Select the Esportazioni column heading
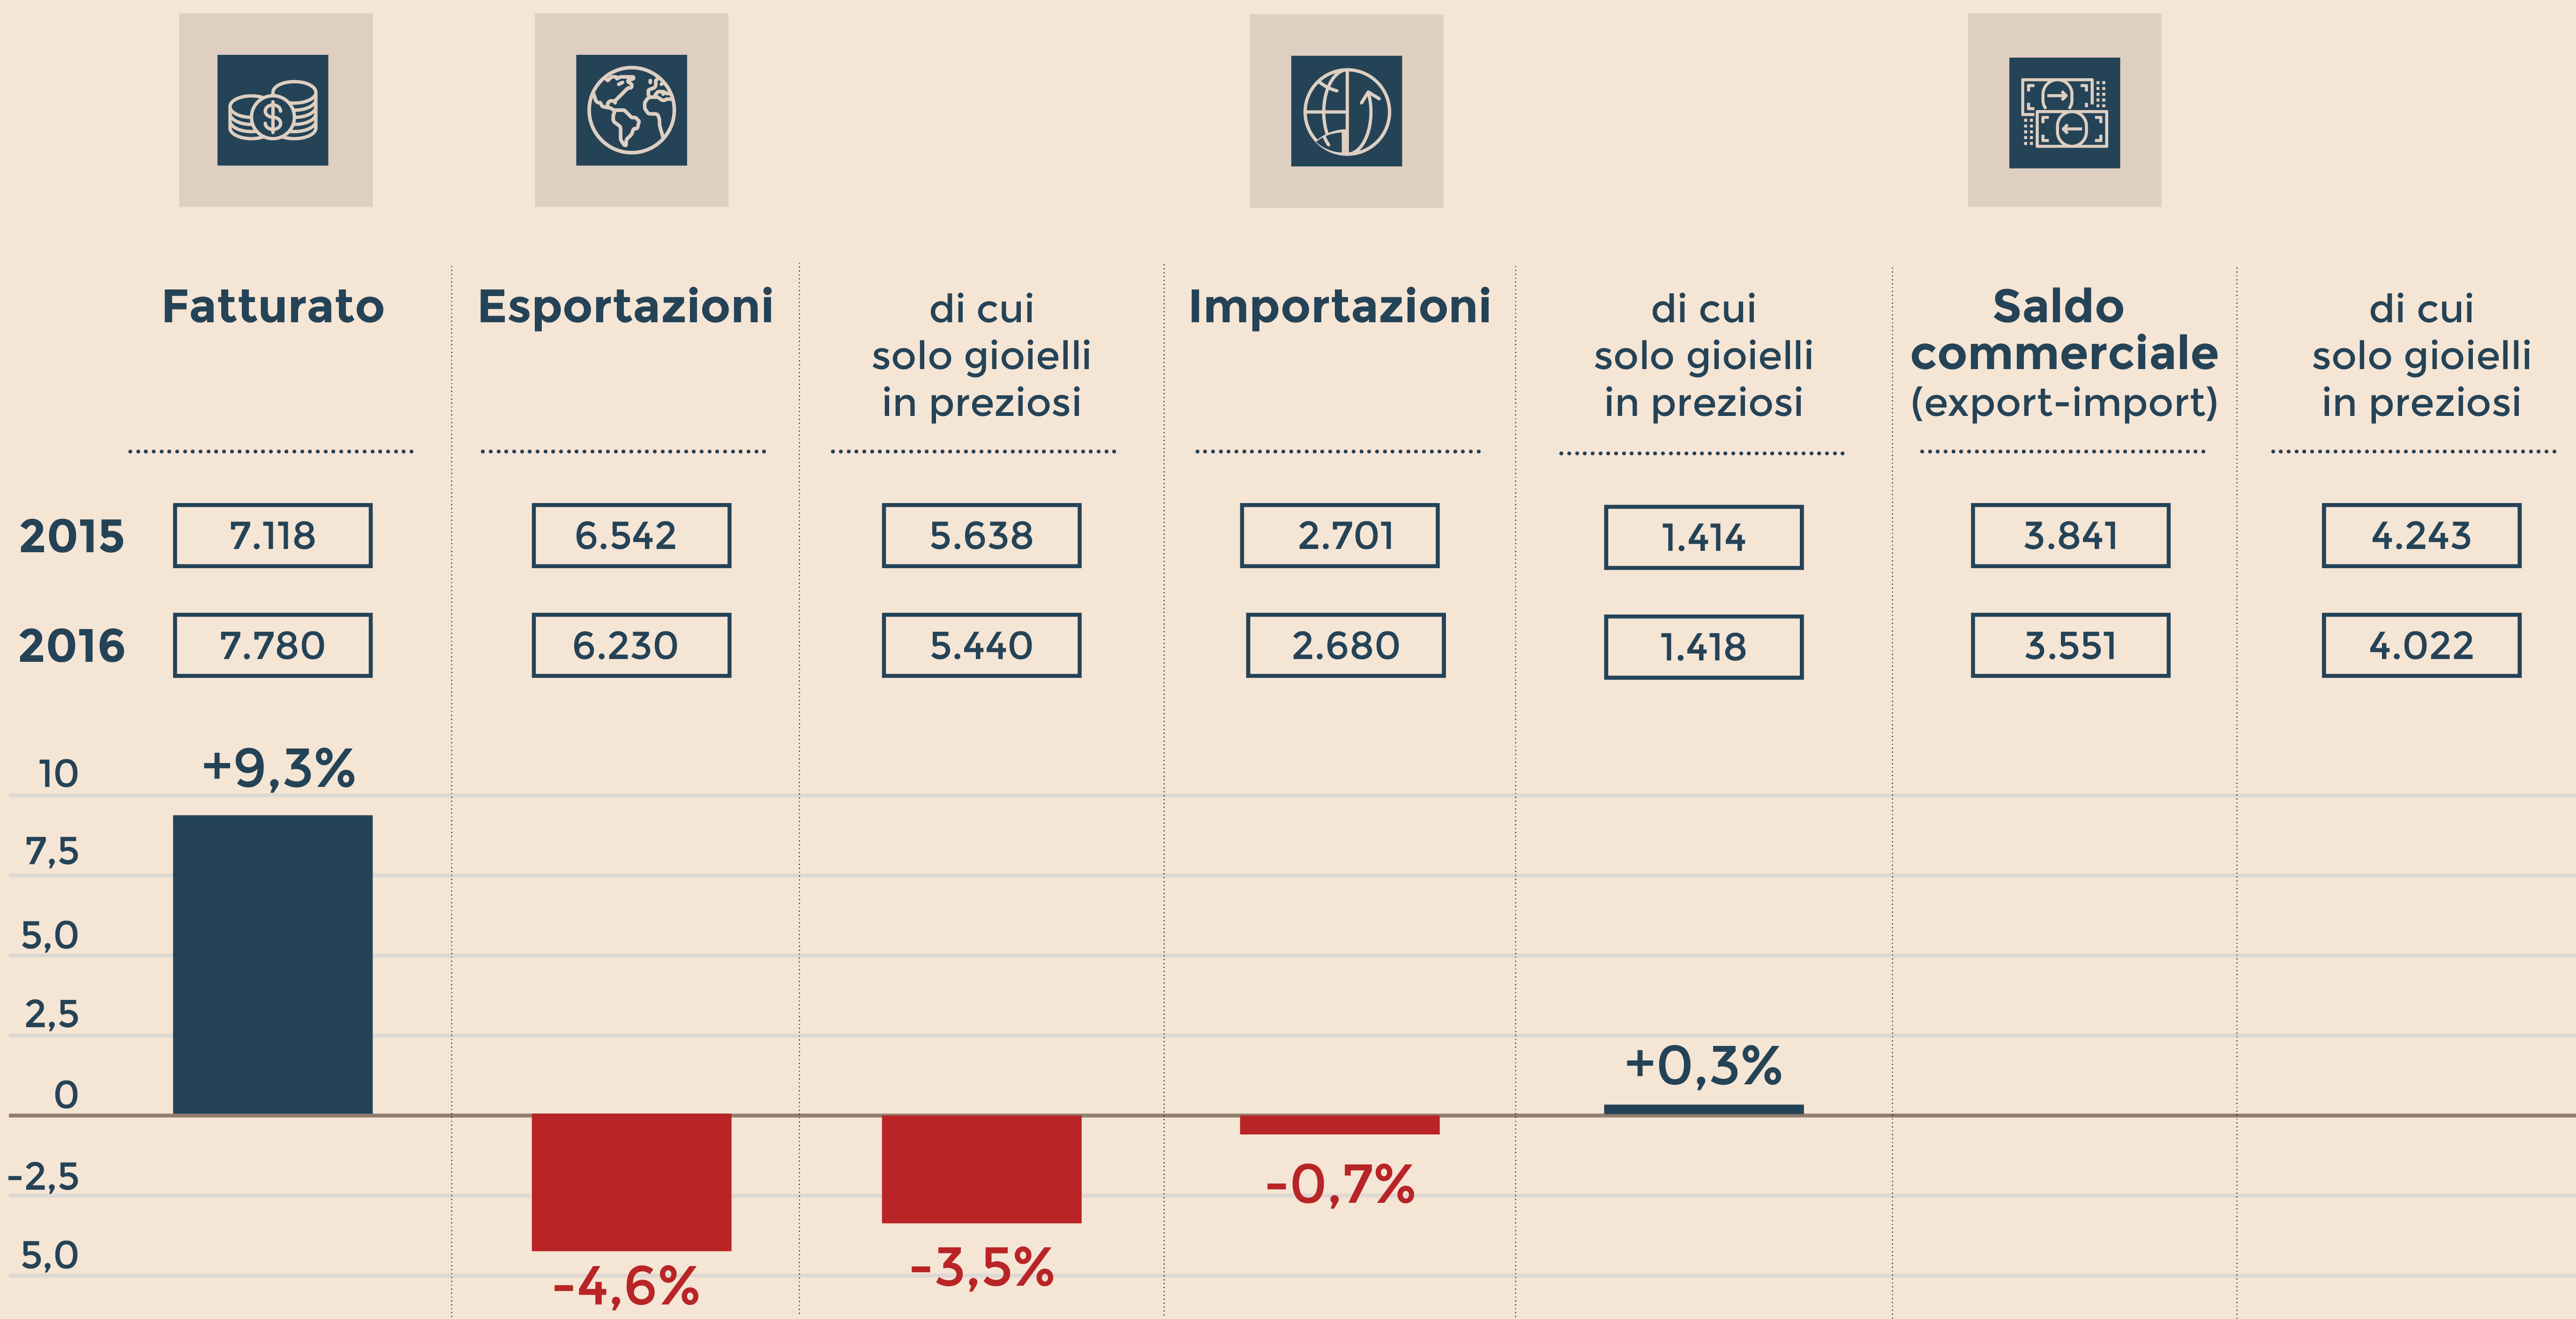 click(x=626, y=307)
